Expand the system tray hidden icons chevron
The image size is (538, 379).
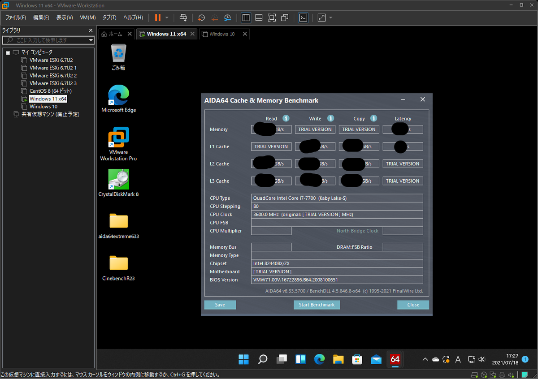pyautogui.click(x=425, y=359)
